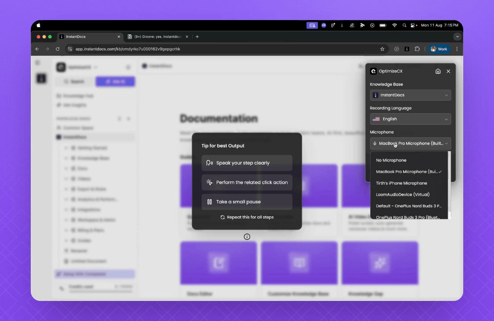494x321 pixels.
Task: Click the address bar URL
Action: coord(128,49)
